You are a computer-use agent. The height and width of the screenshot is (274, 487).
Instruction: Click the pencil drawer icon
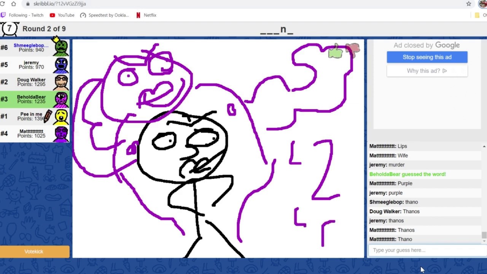(48, 116)
